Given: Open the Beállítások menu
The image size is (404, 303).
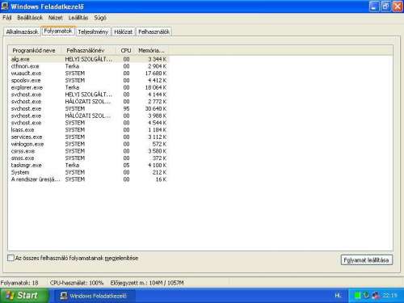Looking at the screenshot, I should point(30,18).
